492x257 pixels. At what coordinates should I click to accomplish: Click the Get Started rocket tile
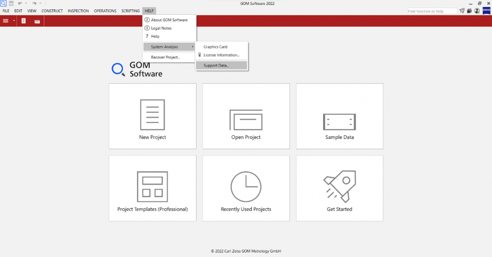click(339, 188)
